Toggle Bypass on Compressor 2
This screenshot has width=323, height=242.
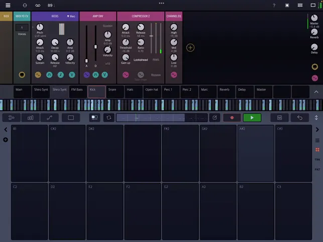156,75
